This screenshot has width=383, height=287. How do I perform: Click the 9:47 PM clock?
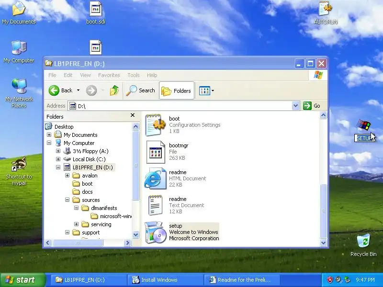365,280
